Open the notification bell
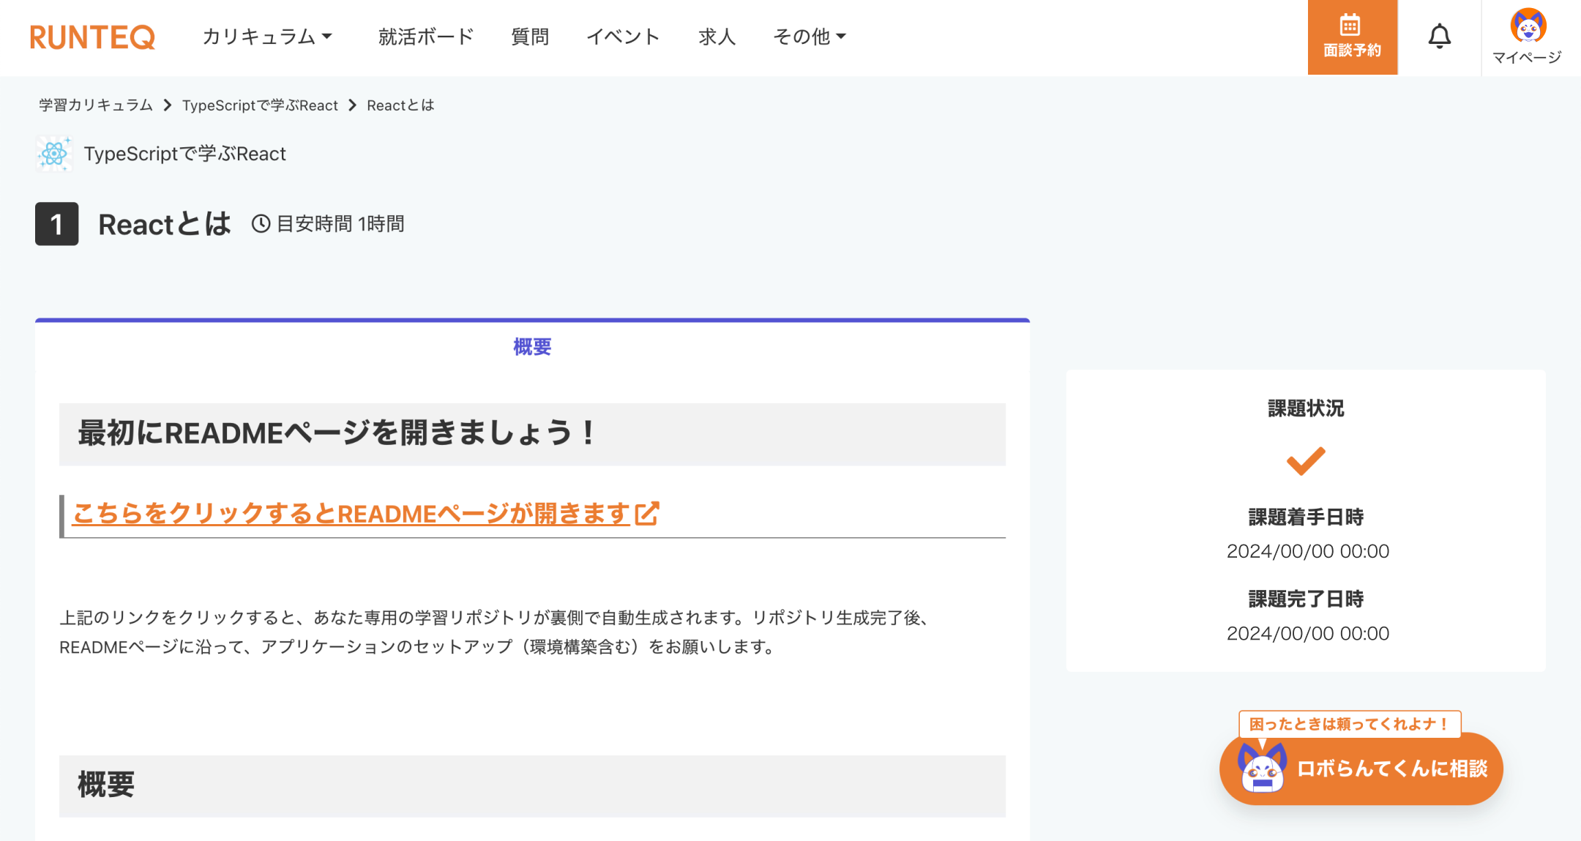 pos(1439,37)
